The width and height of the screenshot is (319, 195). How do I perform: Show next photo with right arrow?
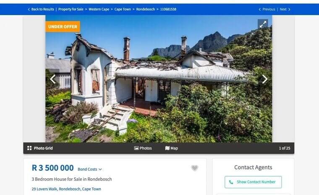pos(264,79)
